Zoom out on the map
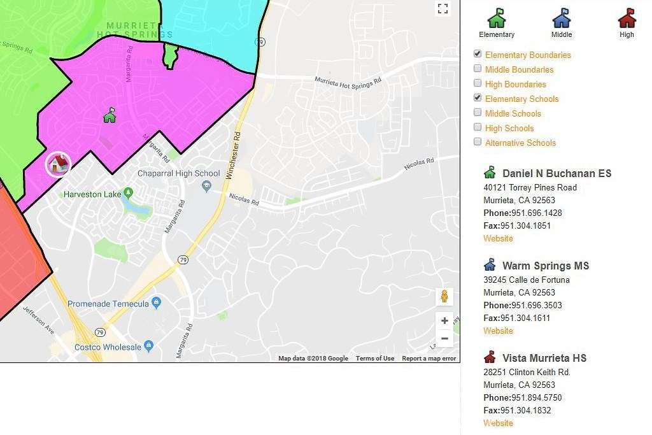 pyautogui.click(x=444, y=338)
